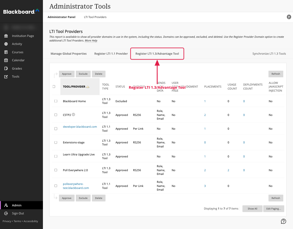293x229 pixels.
Task: Check the CSTP2 row checkbox
Action: [56, 115]
